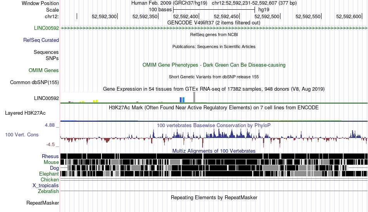Click the 4.88 PhyloP upper scale value
Screen dimensions: 368x212
(50, 125)
